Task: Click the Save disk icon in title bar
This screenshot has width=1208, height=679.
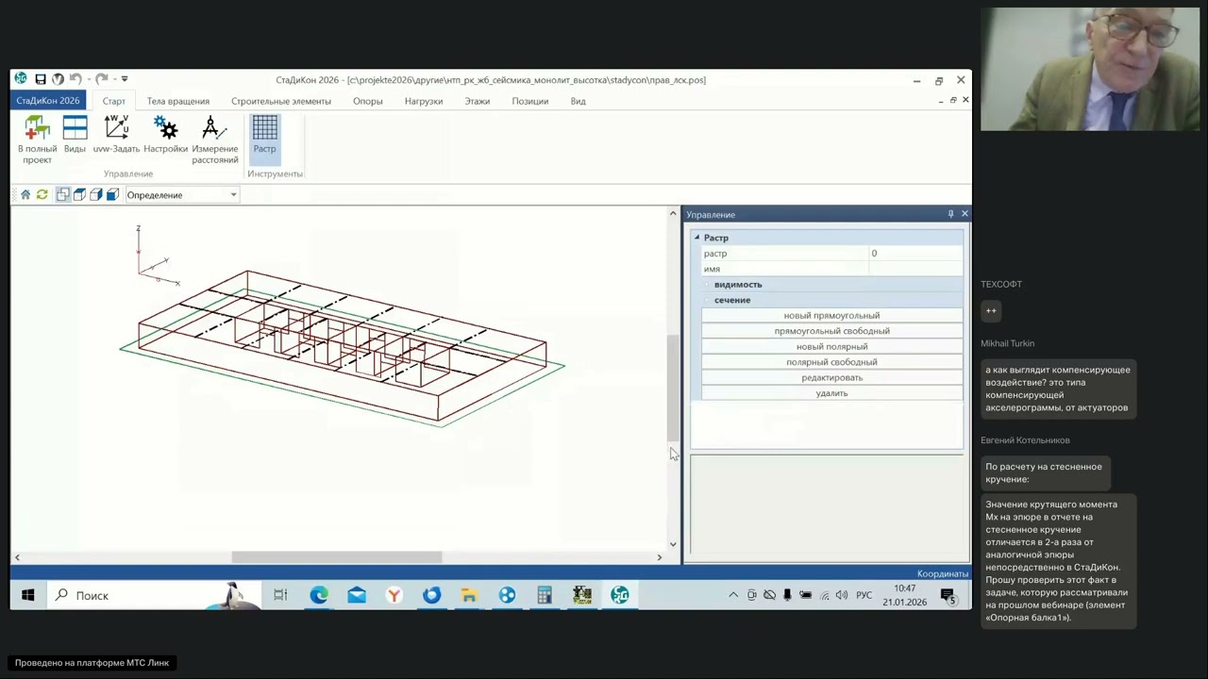Action: 41,79
